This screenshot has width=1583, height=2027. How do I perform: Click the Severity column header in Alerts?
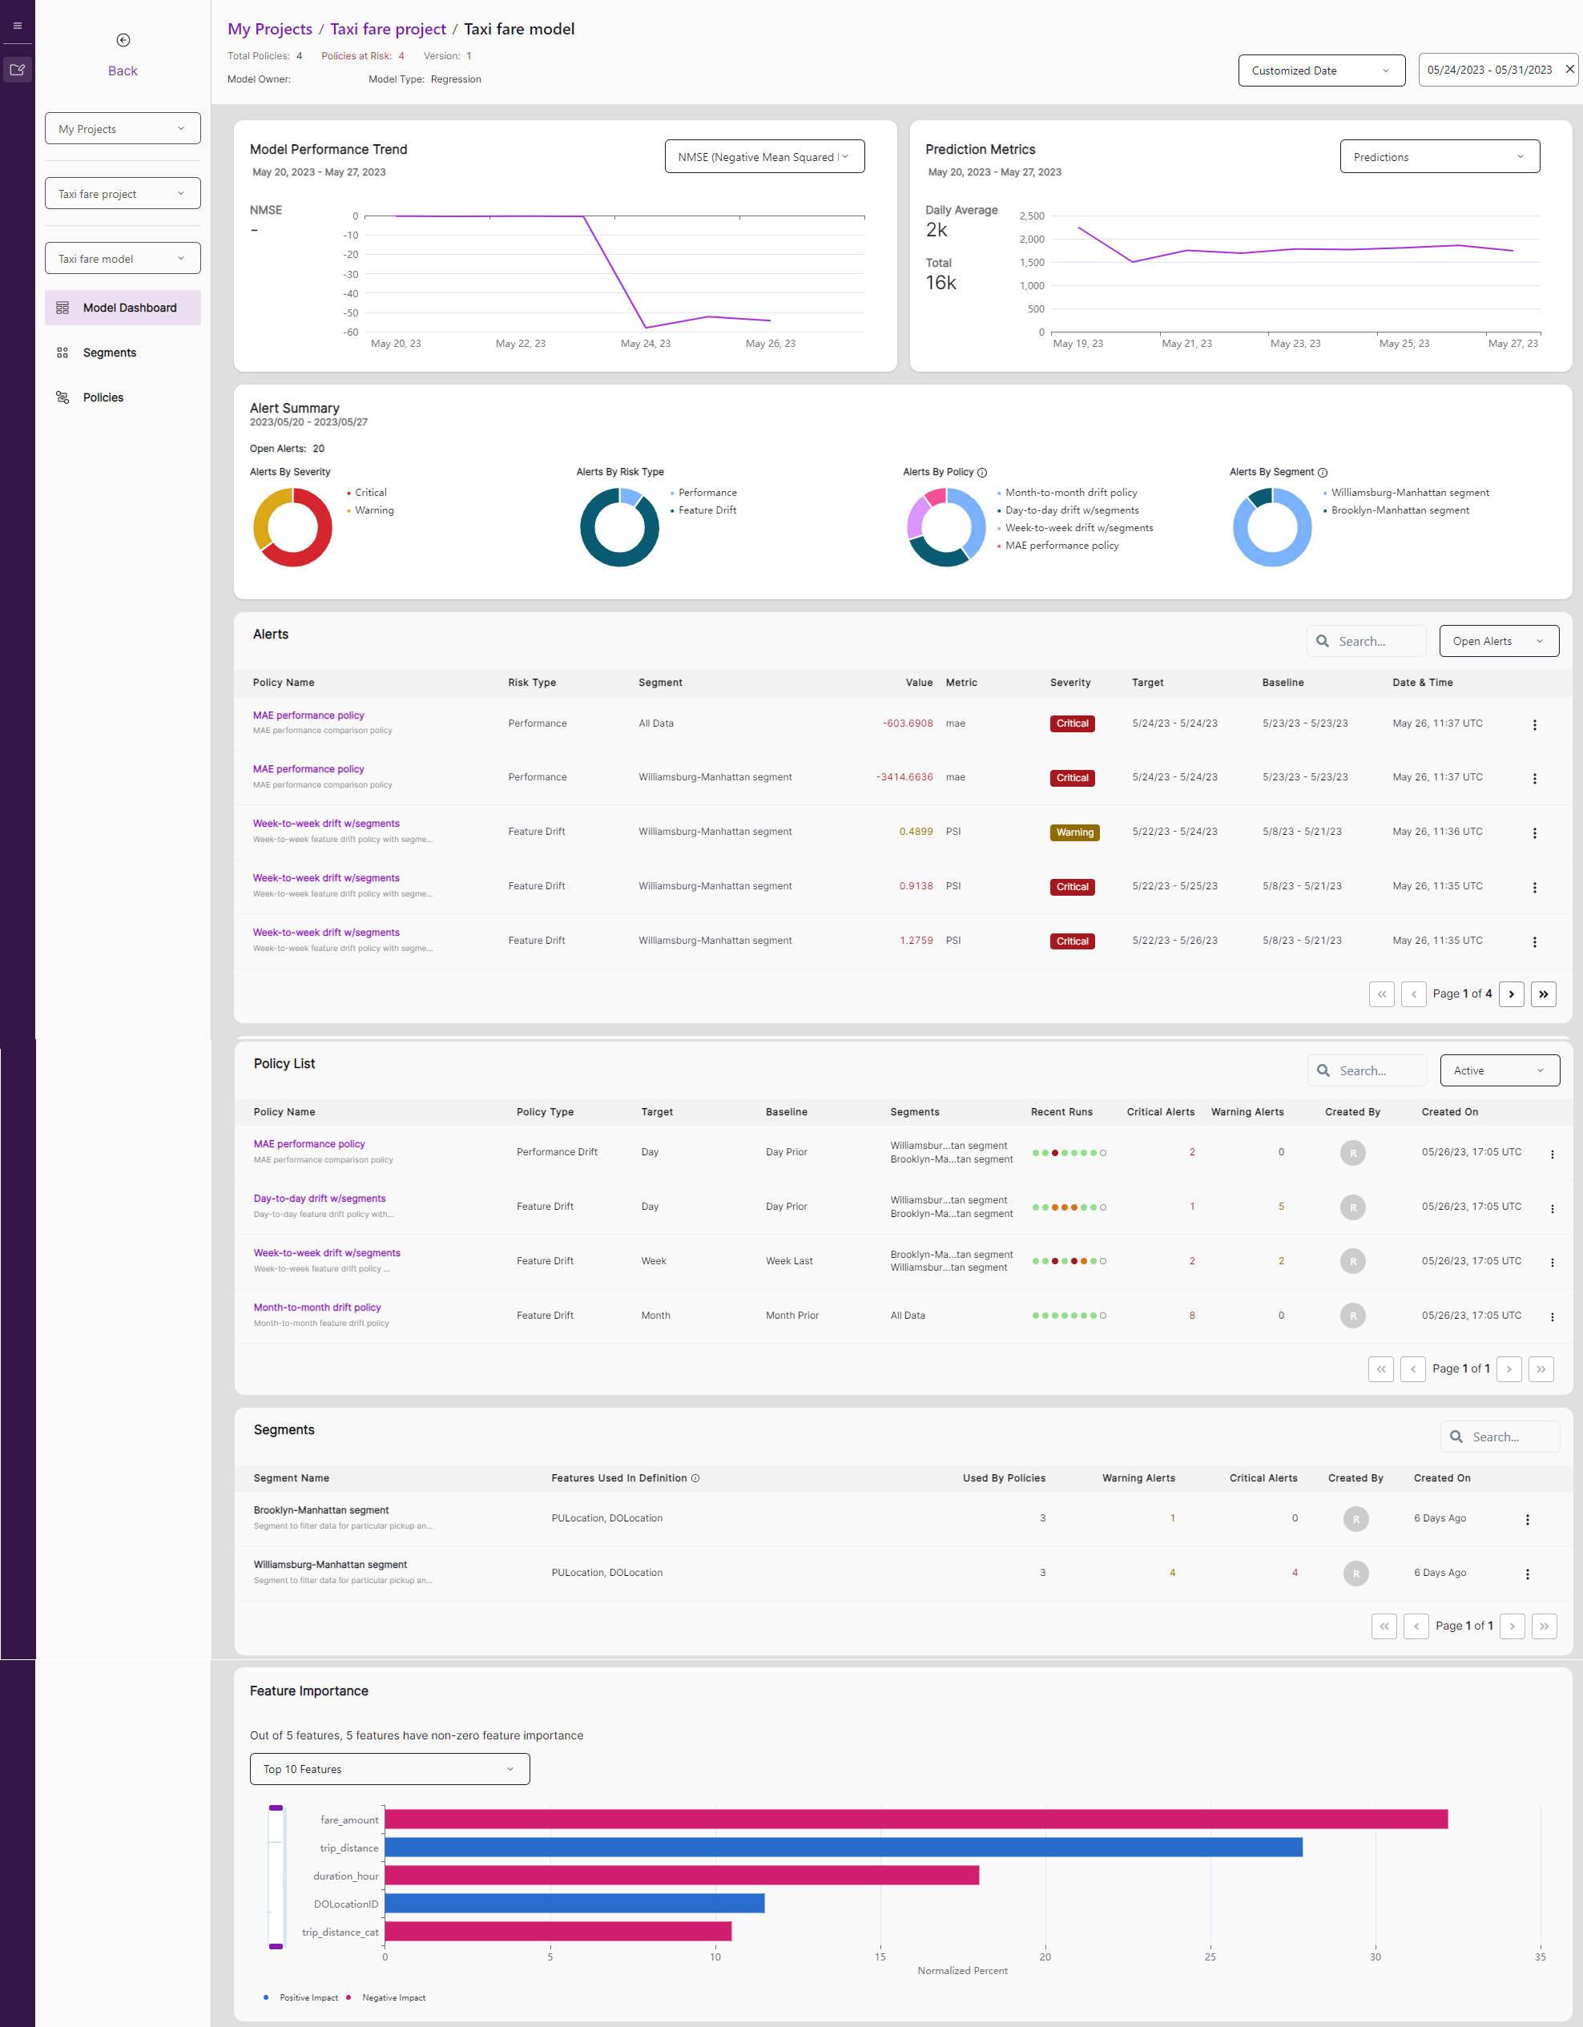point(1069,682)
